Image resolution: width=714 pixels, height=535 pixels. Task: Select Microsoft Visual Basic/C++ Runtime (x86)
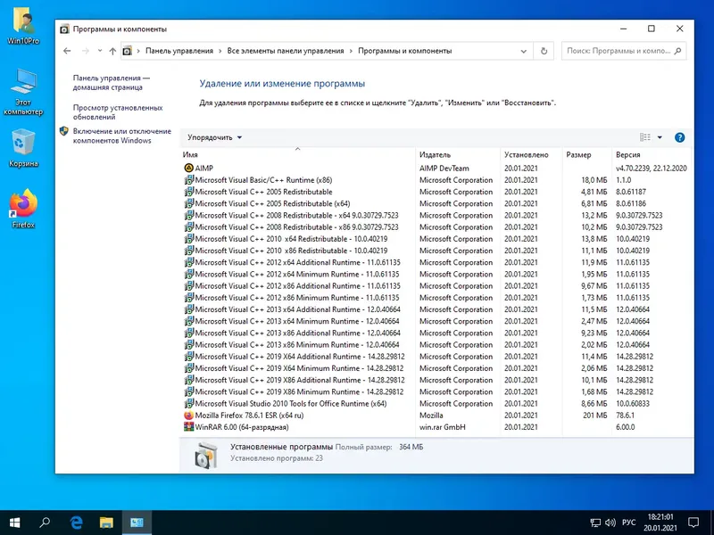[436, 180]
